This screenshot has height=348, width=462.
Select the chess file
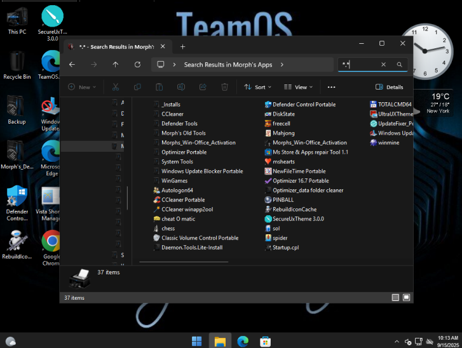164,229
